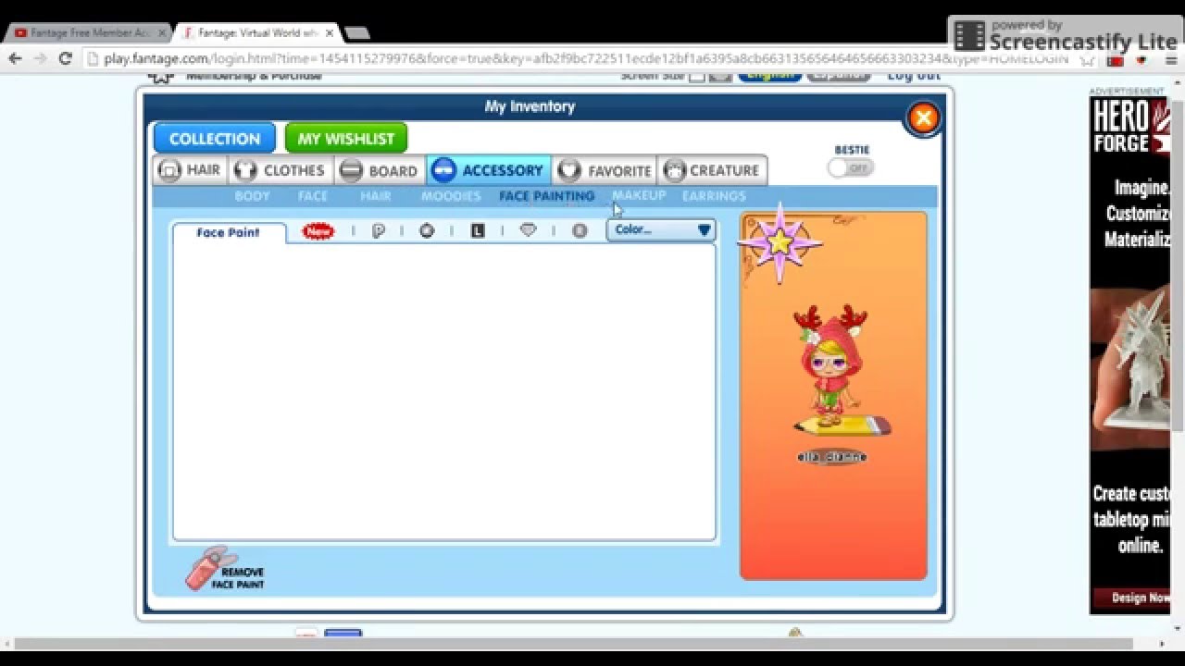This screenshot has height=666, width=1185.
Task: Switch to the Board inventory tab
Action: click(380, 170)
